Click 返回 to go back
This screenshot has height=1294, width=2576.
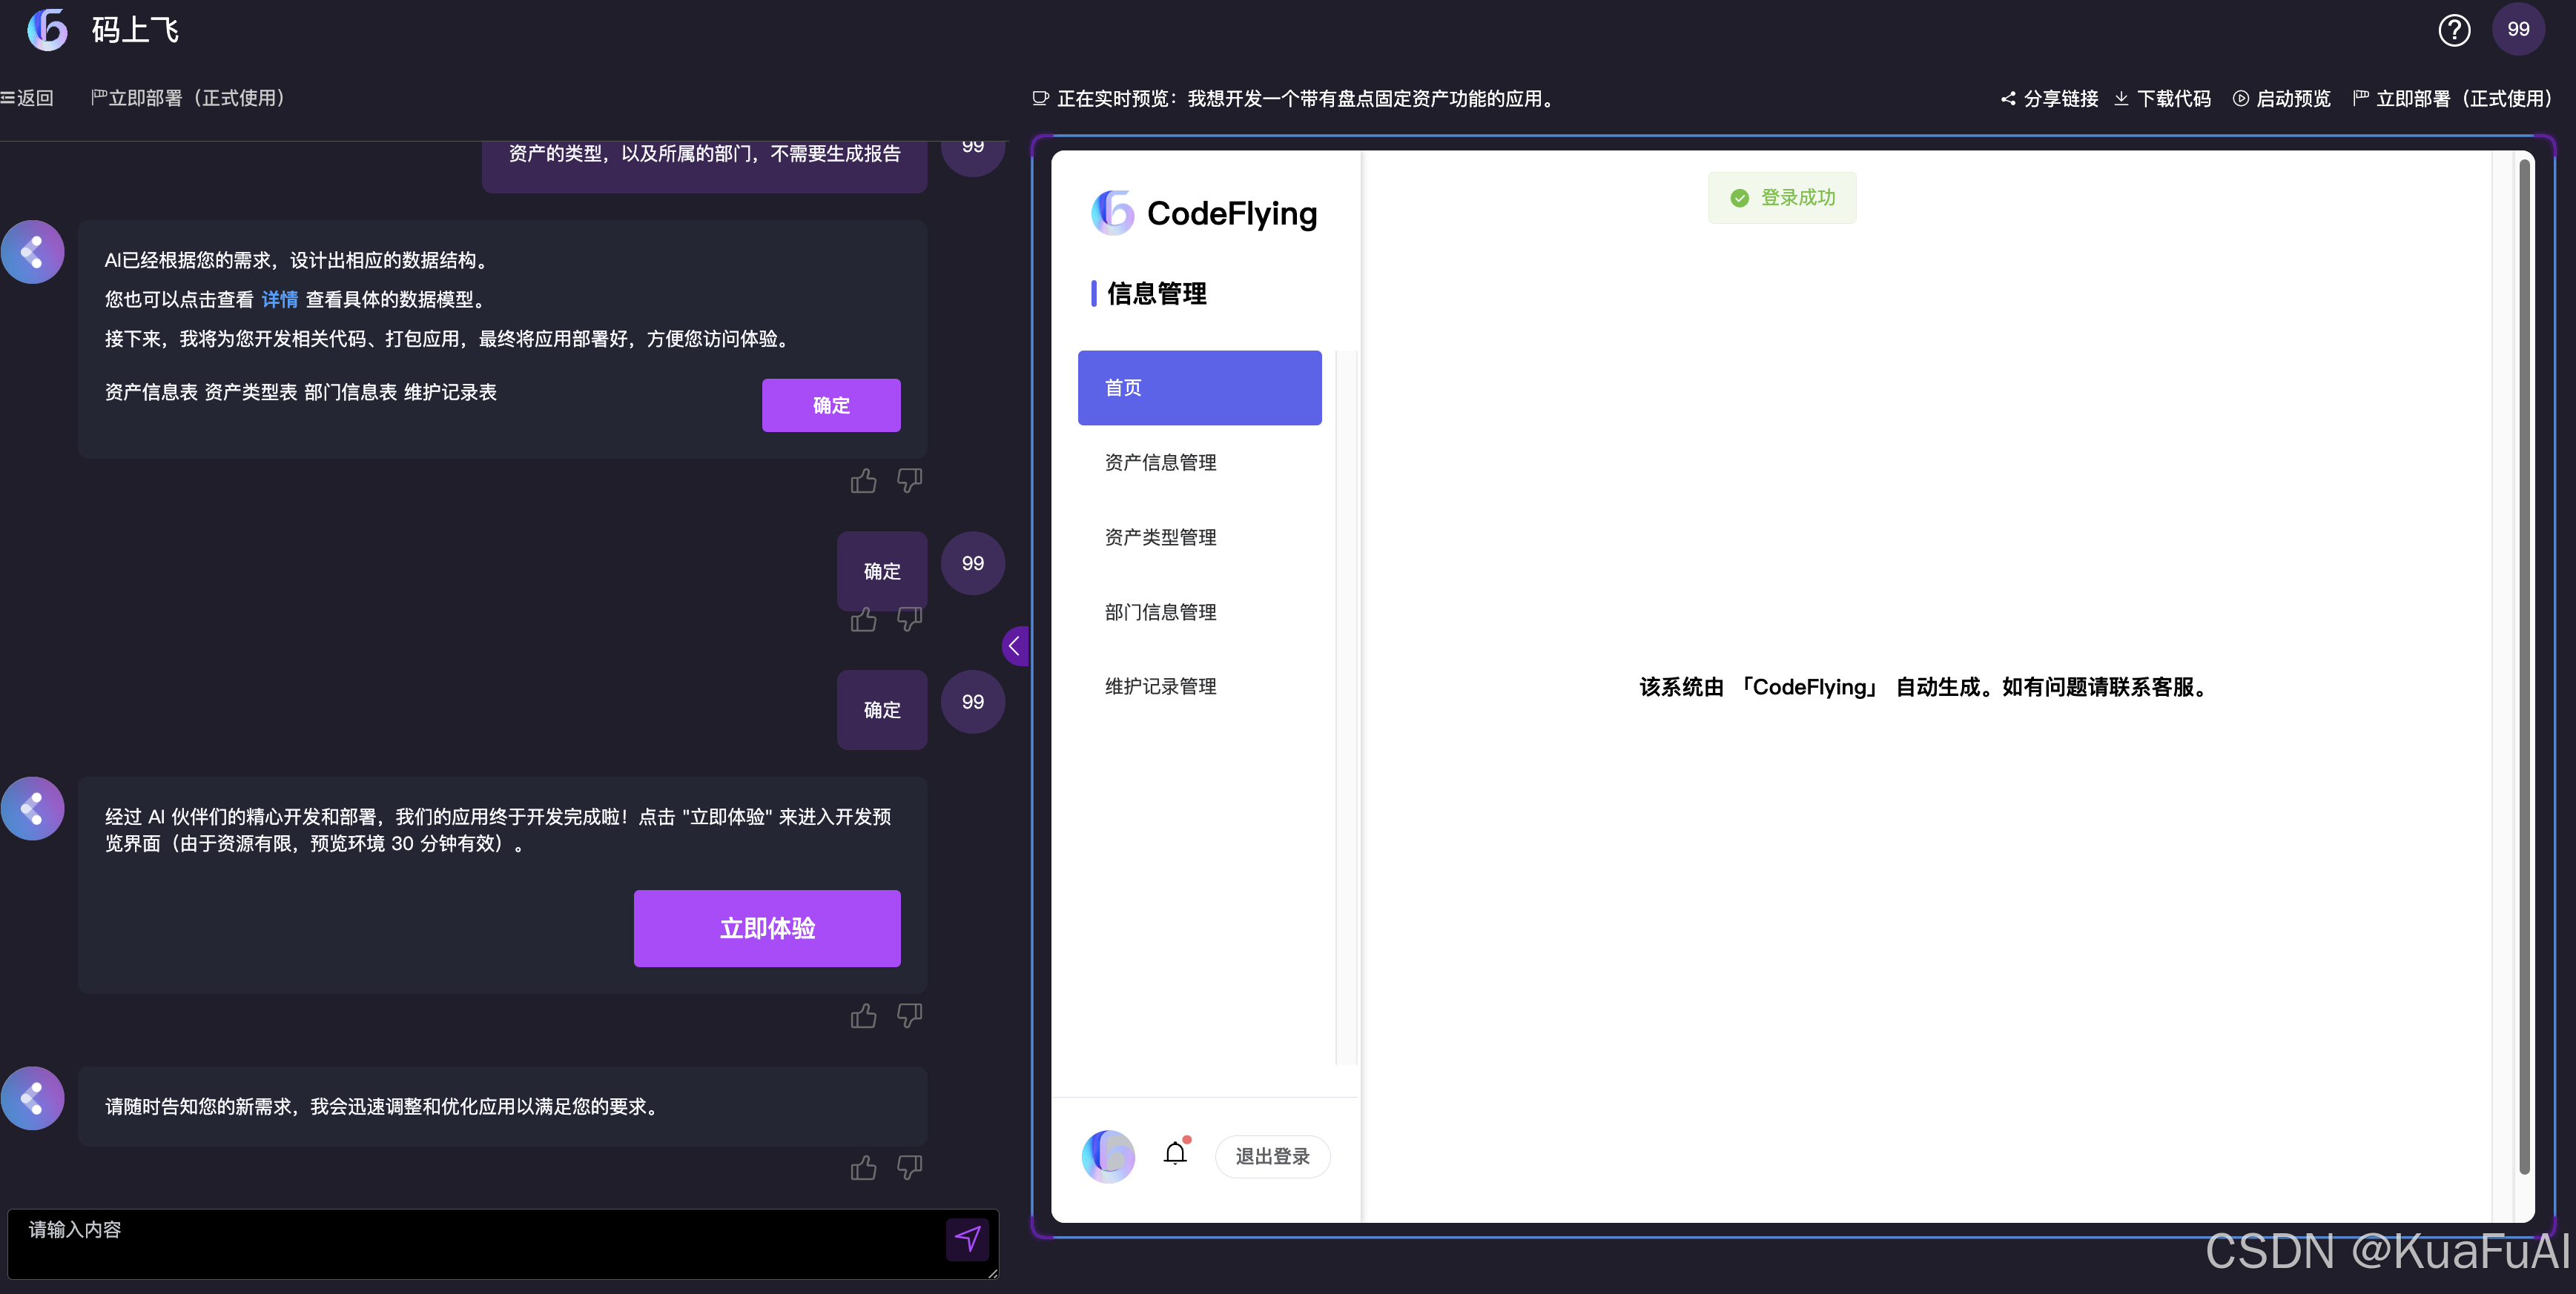click(27, 98)
